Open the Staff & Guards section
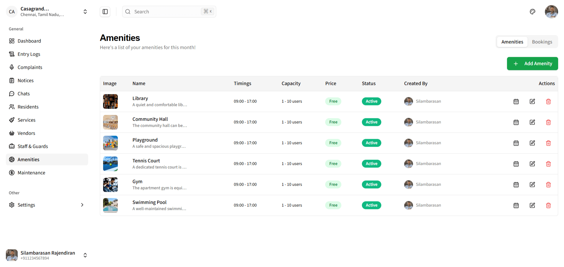 [x=33, y=146]
